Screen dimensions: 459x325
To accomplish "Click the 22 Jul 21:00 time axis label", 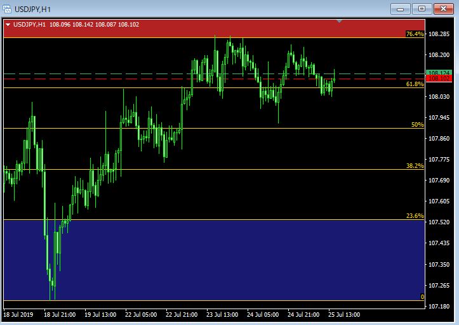I will point(182,315).
